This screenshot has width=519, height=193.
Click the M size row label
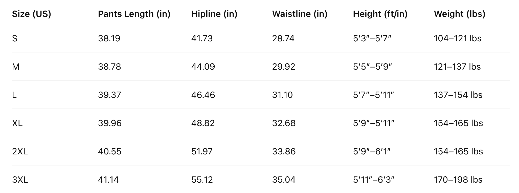click(x=16, y=67)
